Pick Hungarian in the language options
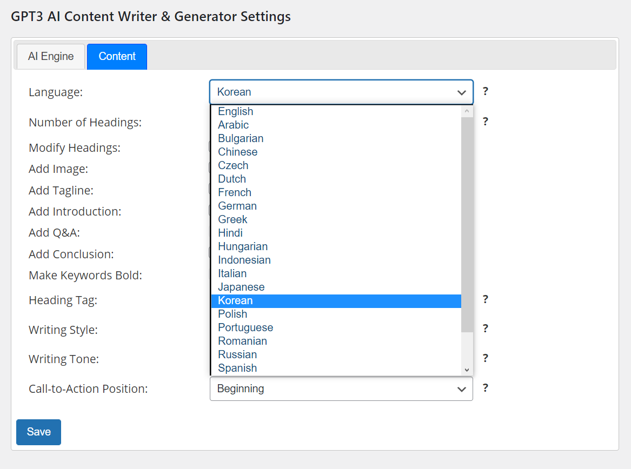Viewport: 631px width, 469px height. pyautogui.click(x=336, y=246)
